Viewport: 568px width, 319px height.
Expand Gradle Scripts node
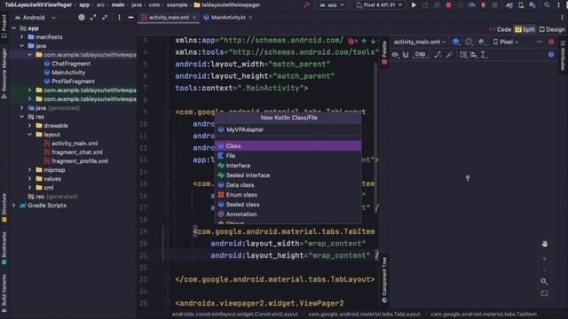click(14, 206)
